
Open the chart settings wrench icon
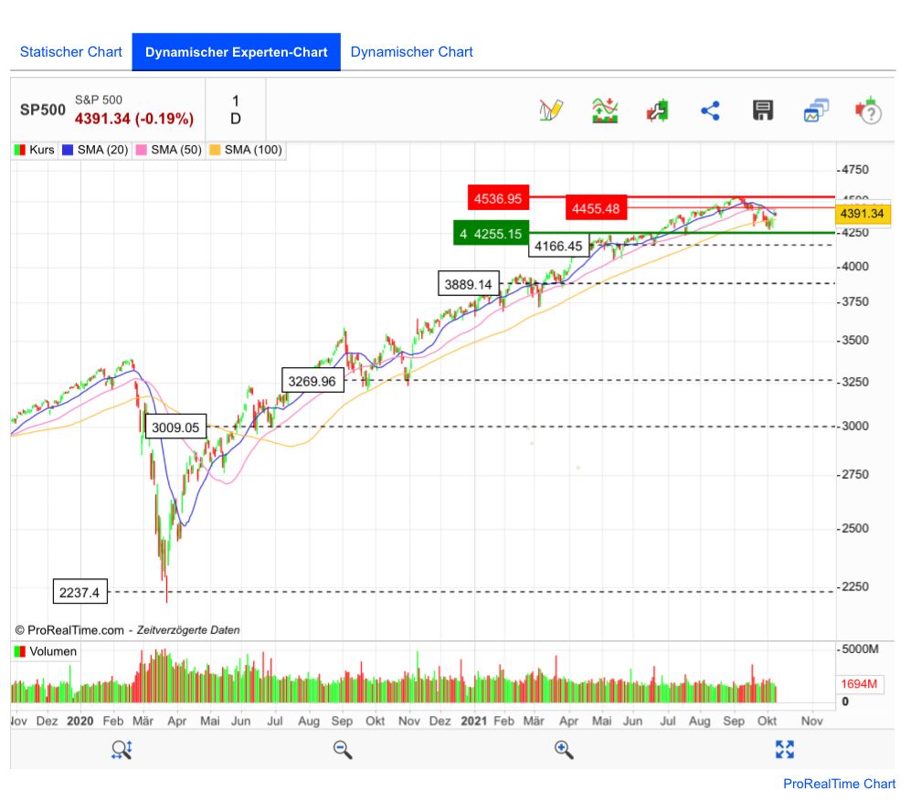[x=658, y=111]
